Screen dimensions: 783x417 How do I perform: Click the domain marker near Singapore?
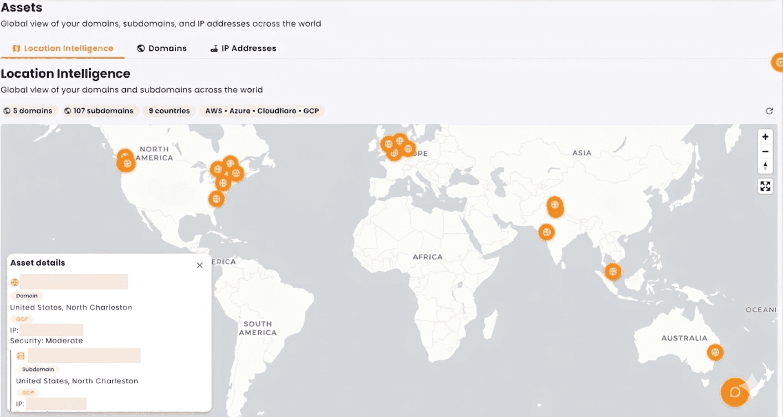[x=613, y=272]
